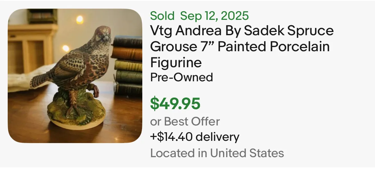
Task: Click Located in United States text
Action: 217,153
